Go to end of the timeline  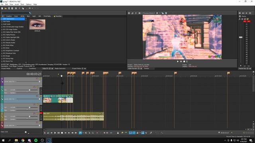tap(69, 133)
